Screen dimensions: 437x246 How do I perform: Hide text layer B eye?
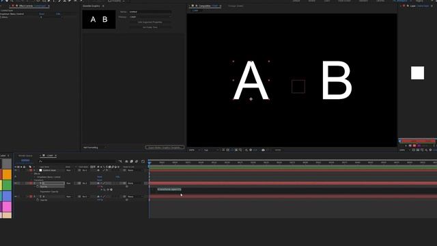tap(15, 196)
